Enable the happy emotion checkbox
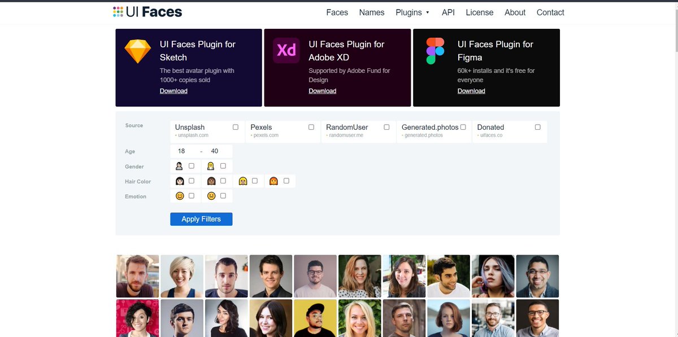The height and width of the screenshot is (337, 678). 192,196
